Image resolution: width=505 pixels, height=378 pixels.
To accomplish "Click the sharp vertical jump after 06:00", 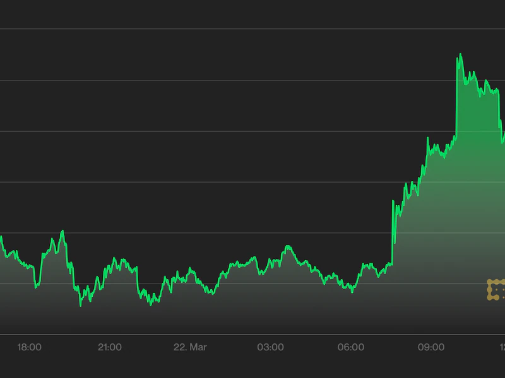I will 393,233.
